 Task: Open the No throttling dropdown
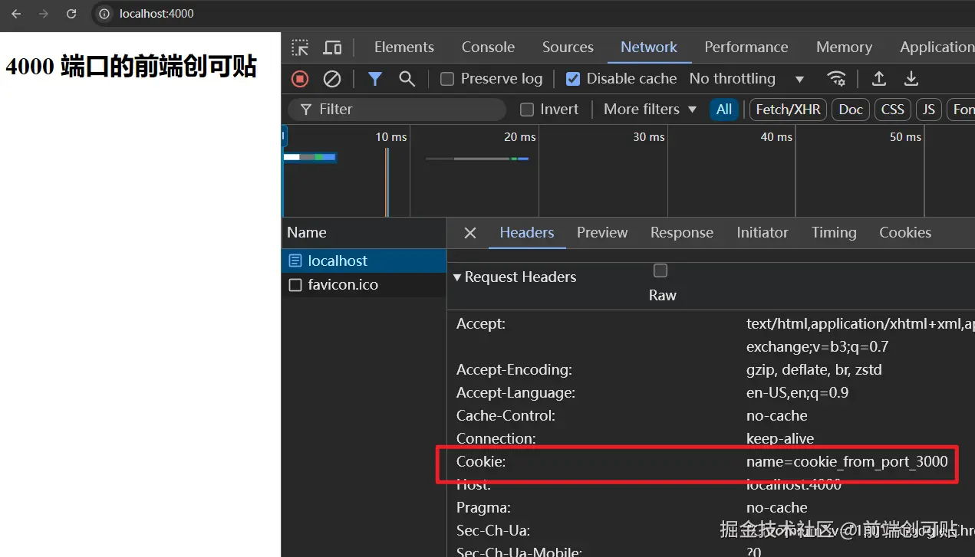click(x=746, y=79)
